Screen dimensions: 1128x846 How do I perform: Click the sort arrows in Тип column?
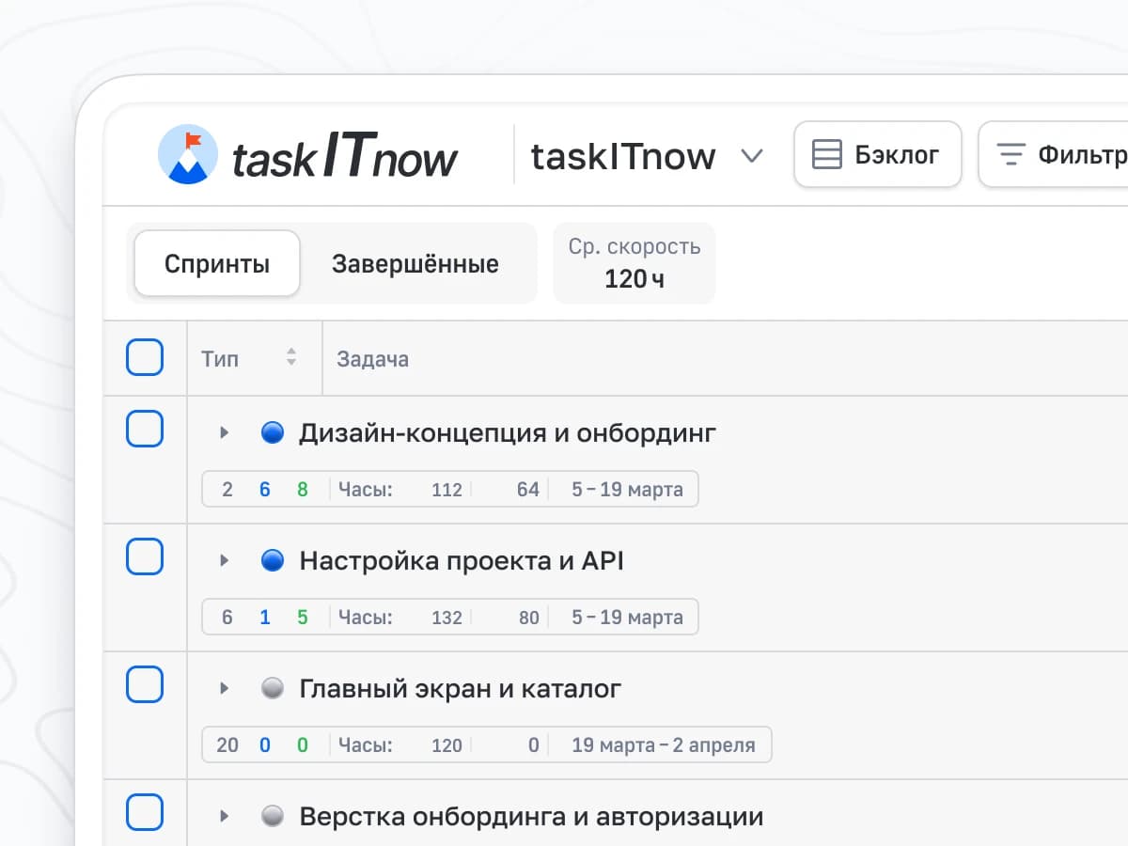291,357
